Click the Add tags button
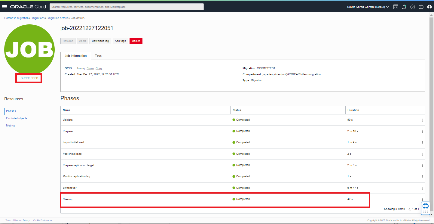Image resolution: width=434 pixels, height=224 pixels. [121, 41]
